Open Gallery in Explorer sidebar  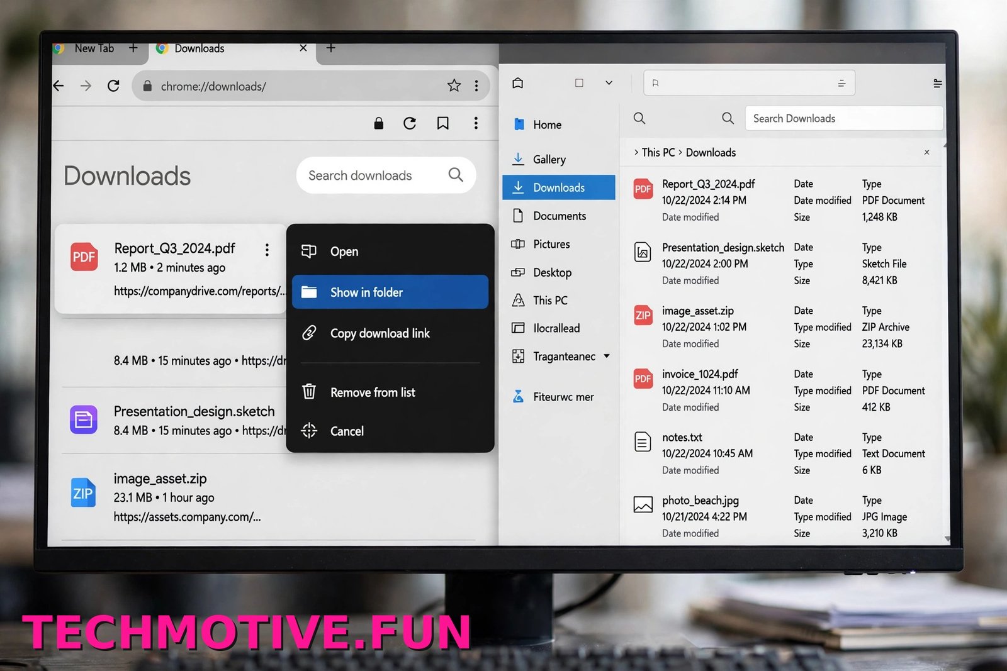(x=559, y=159)
